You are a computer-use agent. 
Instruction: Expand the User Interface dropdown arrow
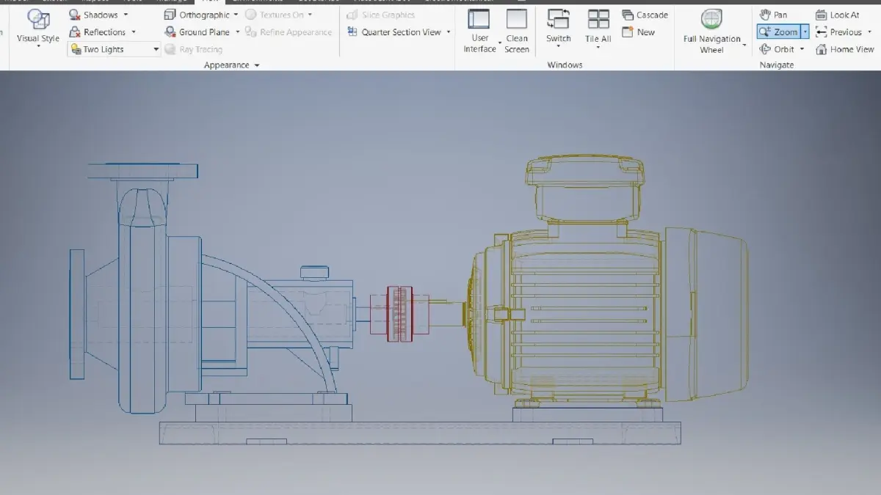500,44
